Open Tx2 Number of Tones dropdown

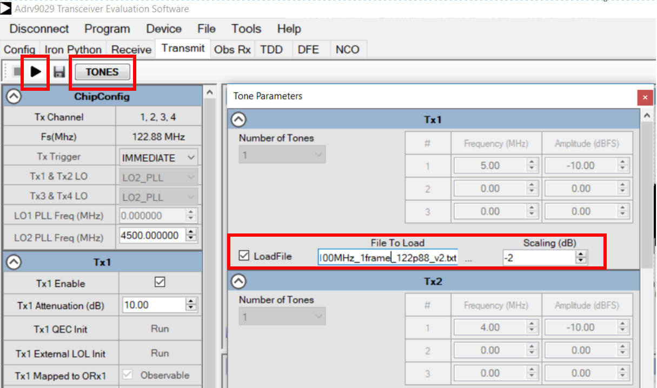[282, 317]
